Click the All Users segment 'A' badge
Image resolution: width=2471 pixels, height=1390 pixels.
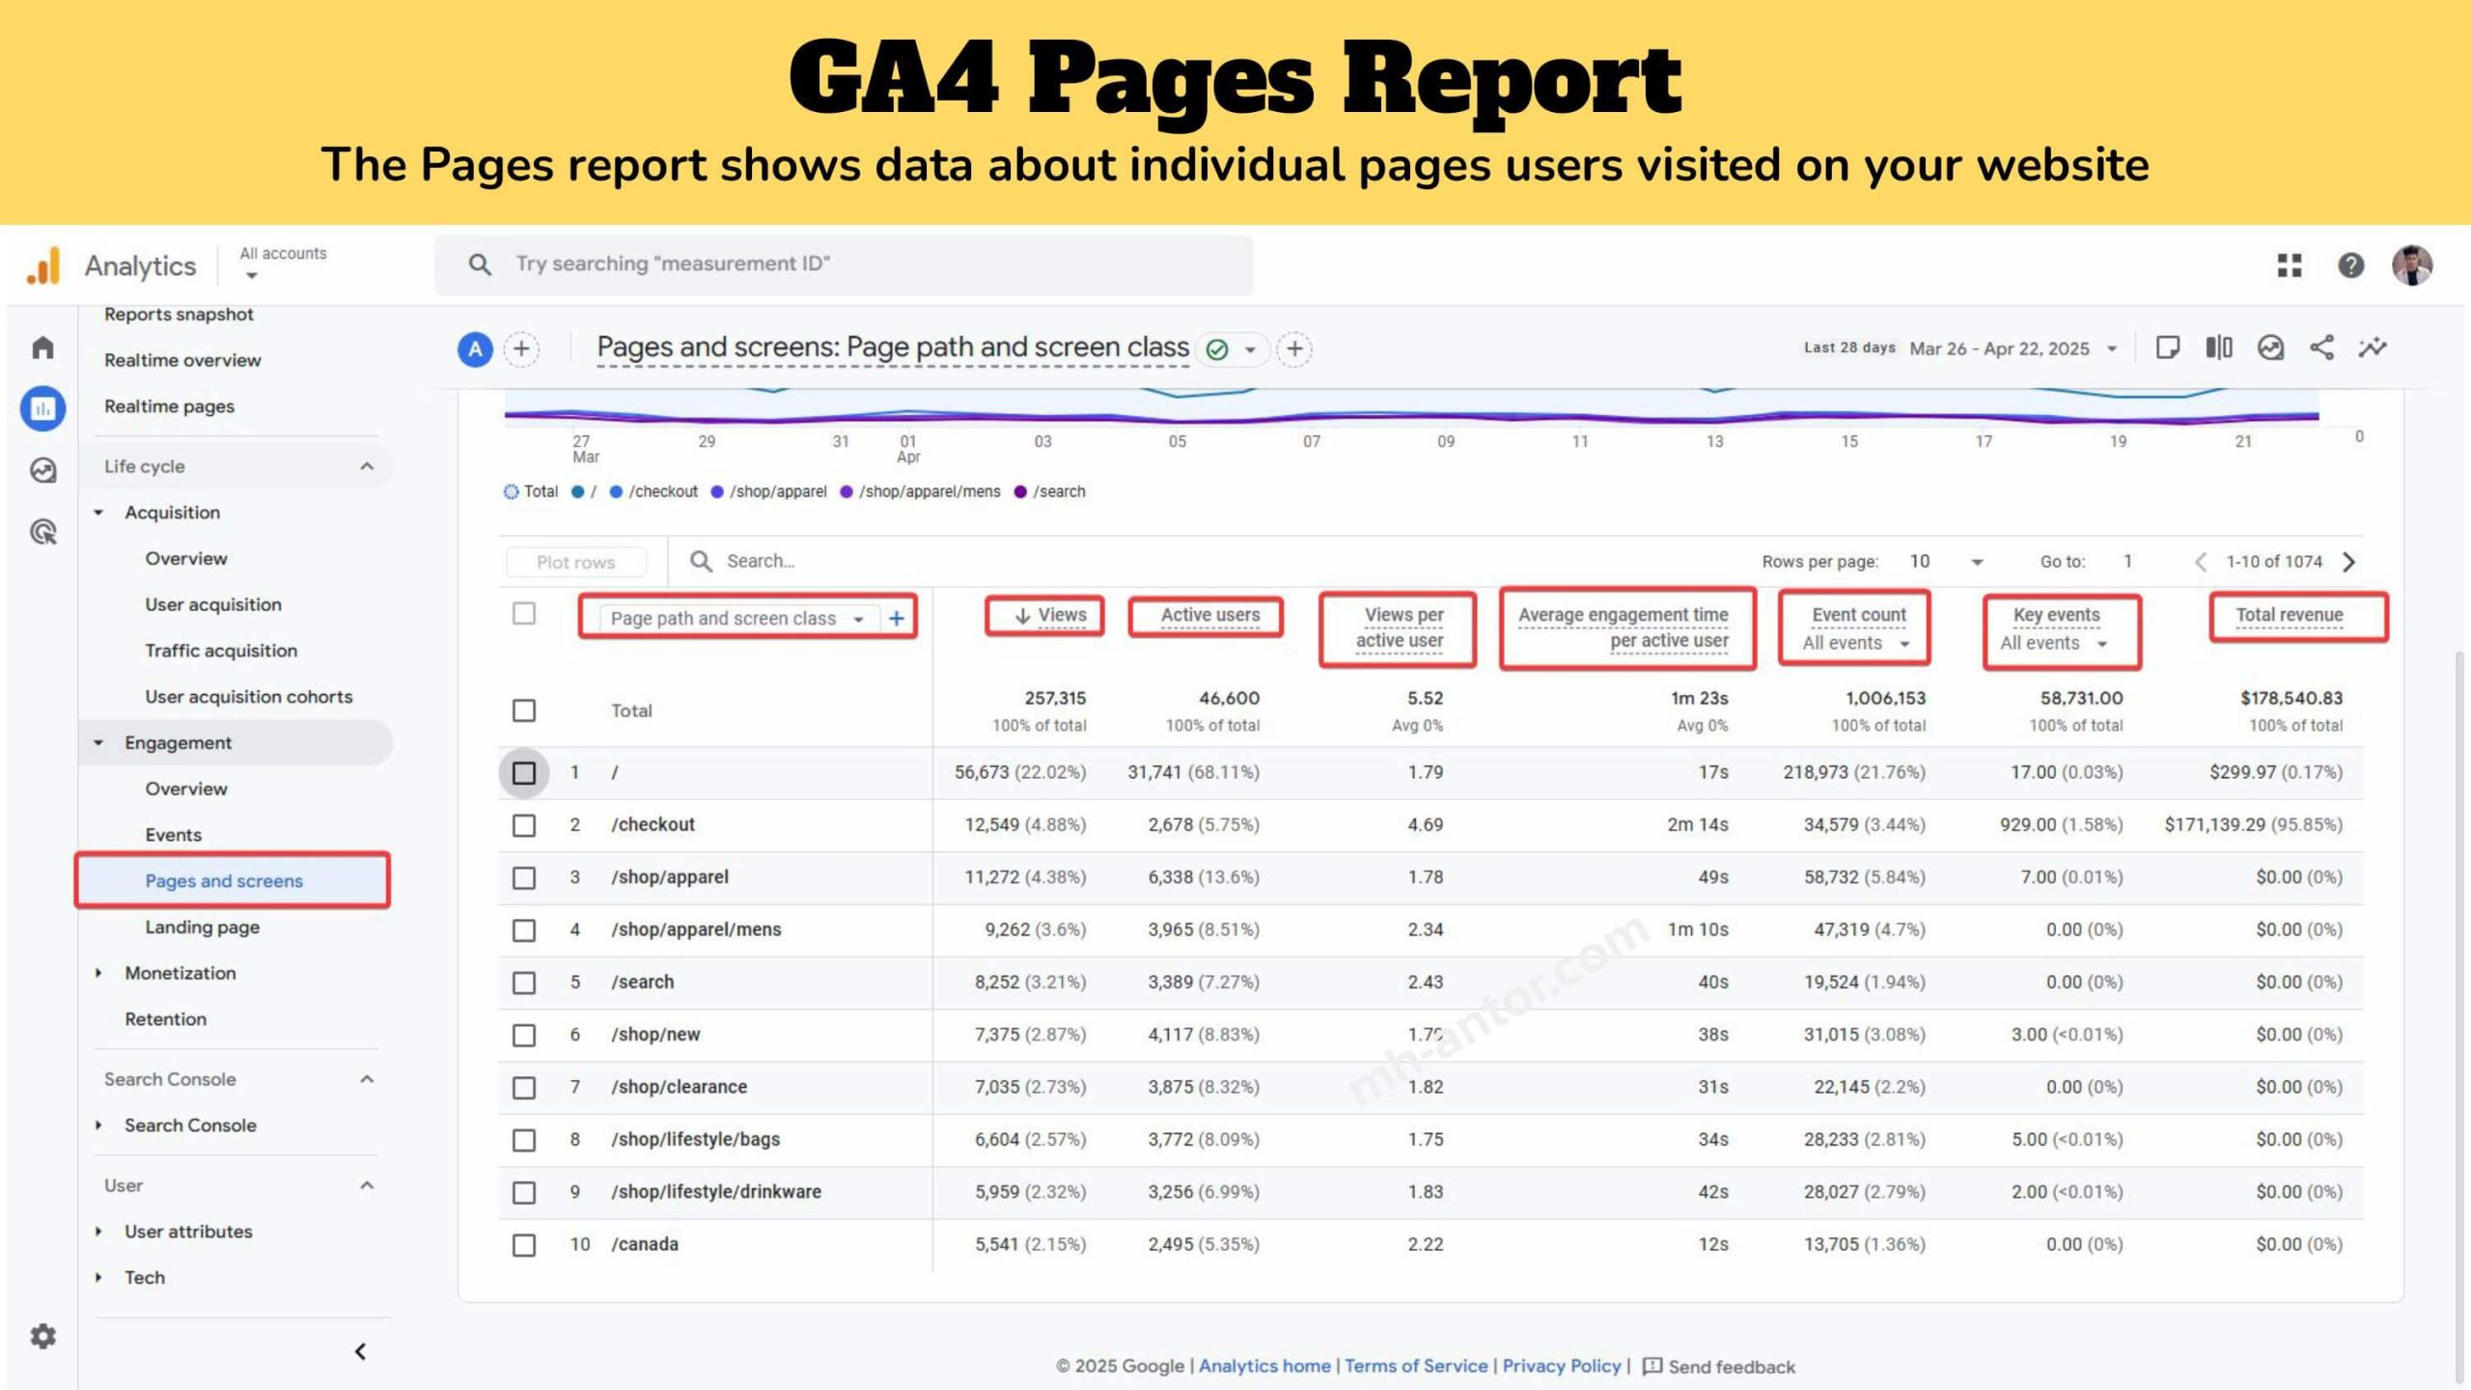[475, 348]
